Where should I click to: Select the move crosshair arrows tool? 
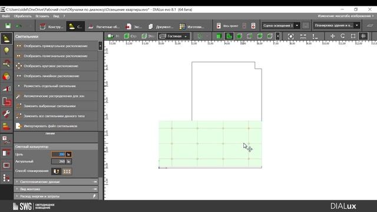pos(332,36)
